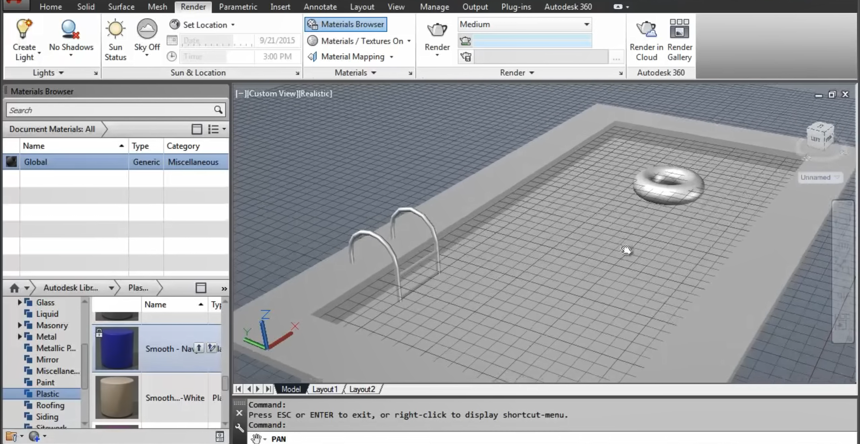
Task: Click the Document Materials: All button
Action: tap(52, 129)
